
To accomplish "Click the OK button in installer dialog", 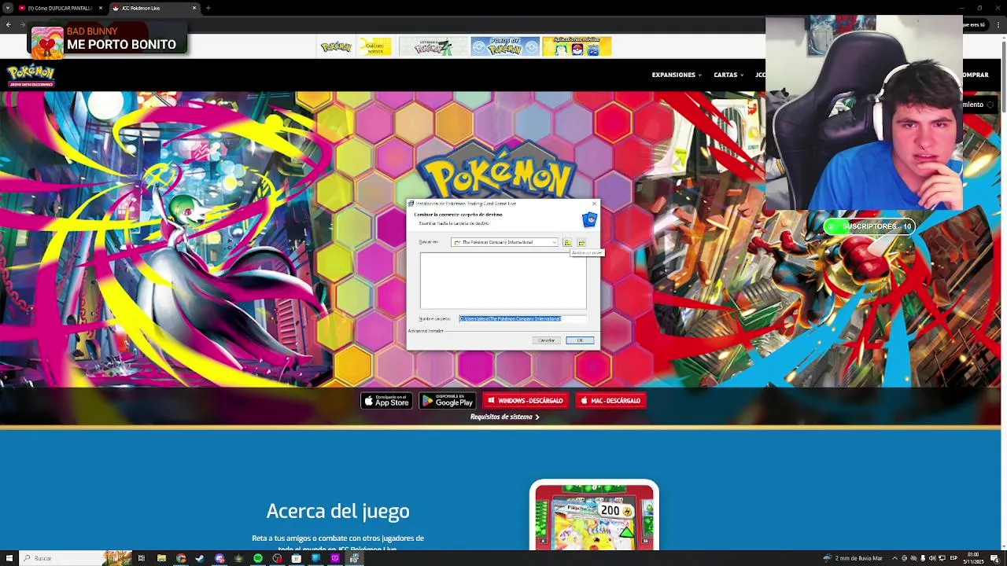I will click(x=580, y=340).
